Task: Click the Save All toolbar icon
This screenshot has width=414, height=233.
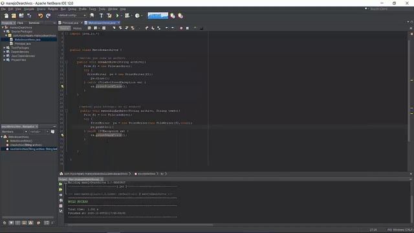Action: pos(29,16)
